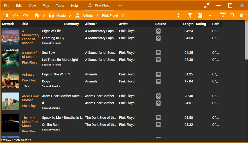The image size is (248, 143).
Task: Click the Artists breadcrumb
Action: 87,15
